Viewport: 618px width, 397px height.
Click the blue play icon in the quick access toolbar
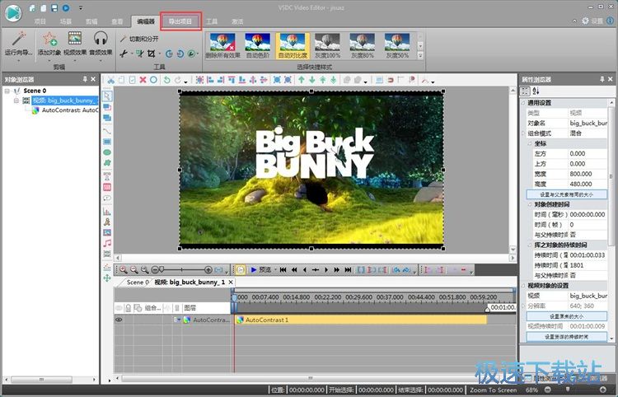pyautogui.click(x=66, y=8)
